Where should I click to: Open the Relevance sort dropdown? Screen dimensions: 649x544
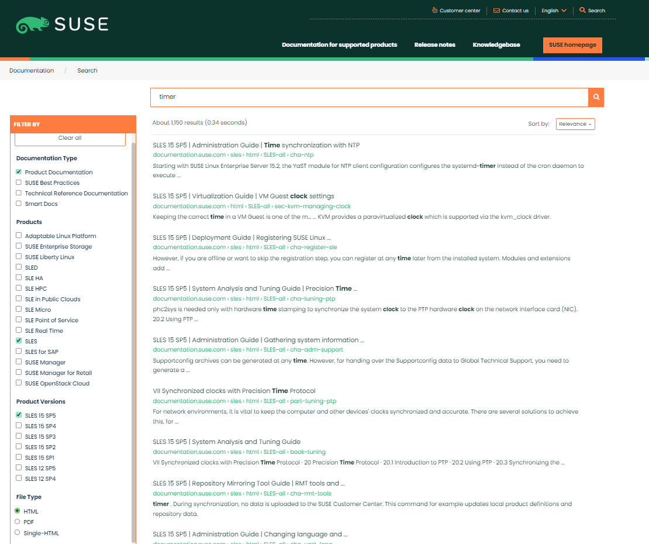pos(575,124)
